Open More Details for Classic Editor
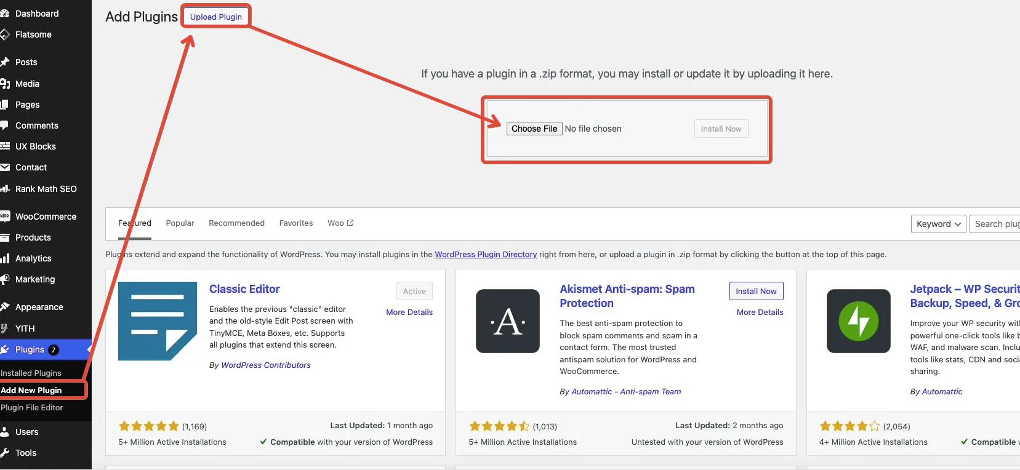Viewport: 1020px width, 470px height. [x=409, y=313]
